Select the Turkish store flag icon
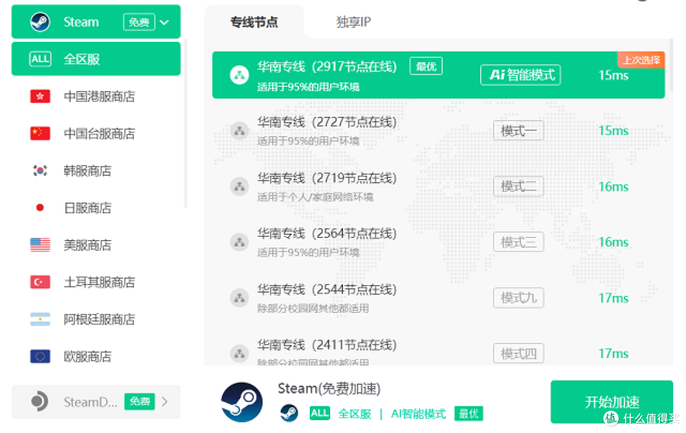The image size is (686, 433). tap(41, 282)
